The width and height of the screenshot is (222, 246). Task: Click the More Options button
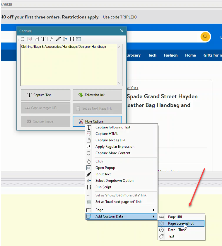(x=97, y=121)
